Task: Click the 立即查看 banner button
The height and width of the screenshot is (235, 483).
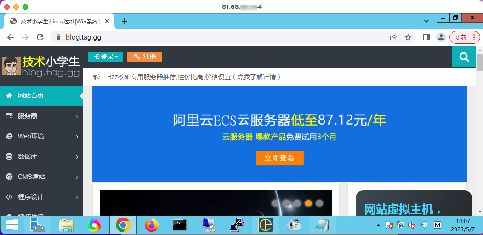Action: click(x=279, y=158)
